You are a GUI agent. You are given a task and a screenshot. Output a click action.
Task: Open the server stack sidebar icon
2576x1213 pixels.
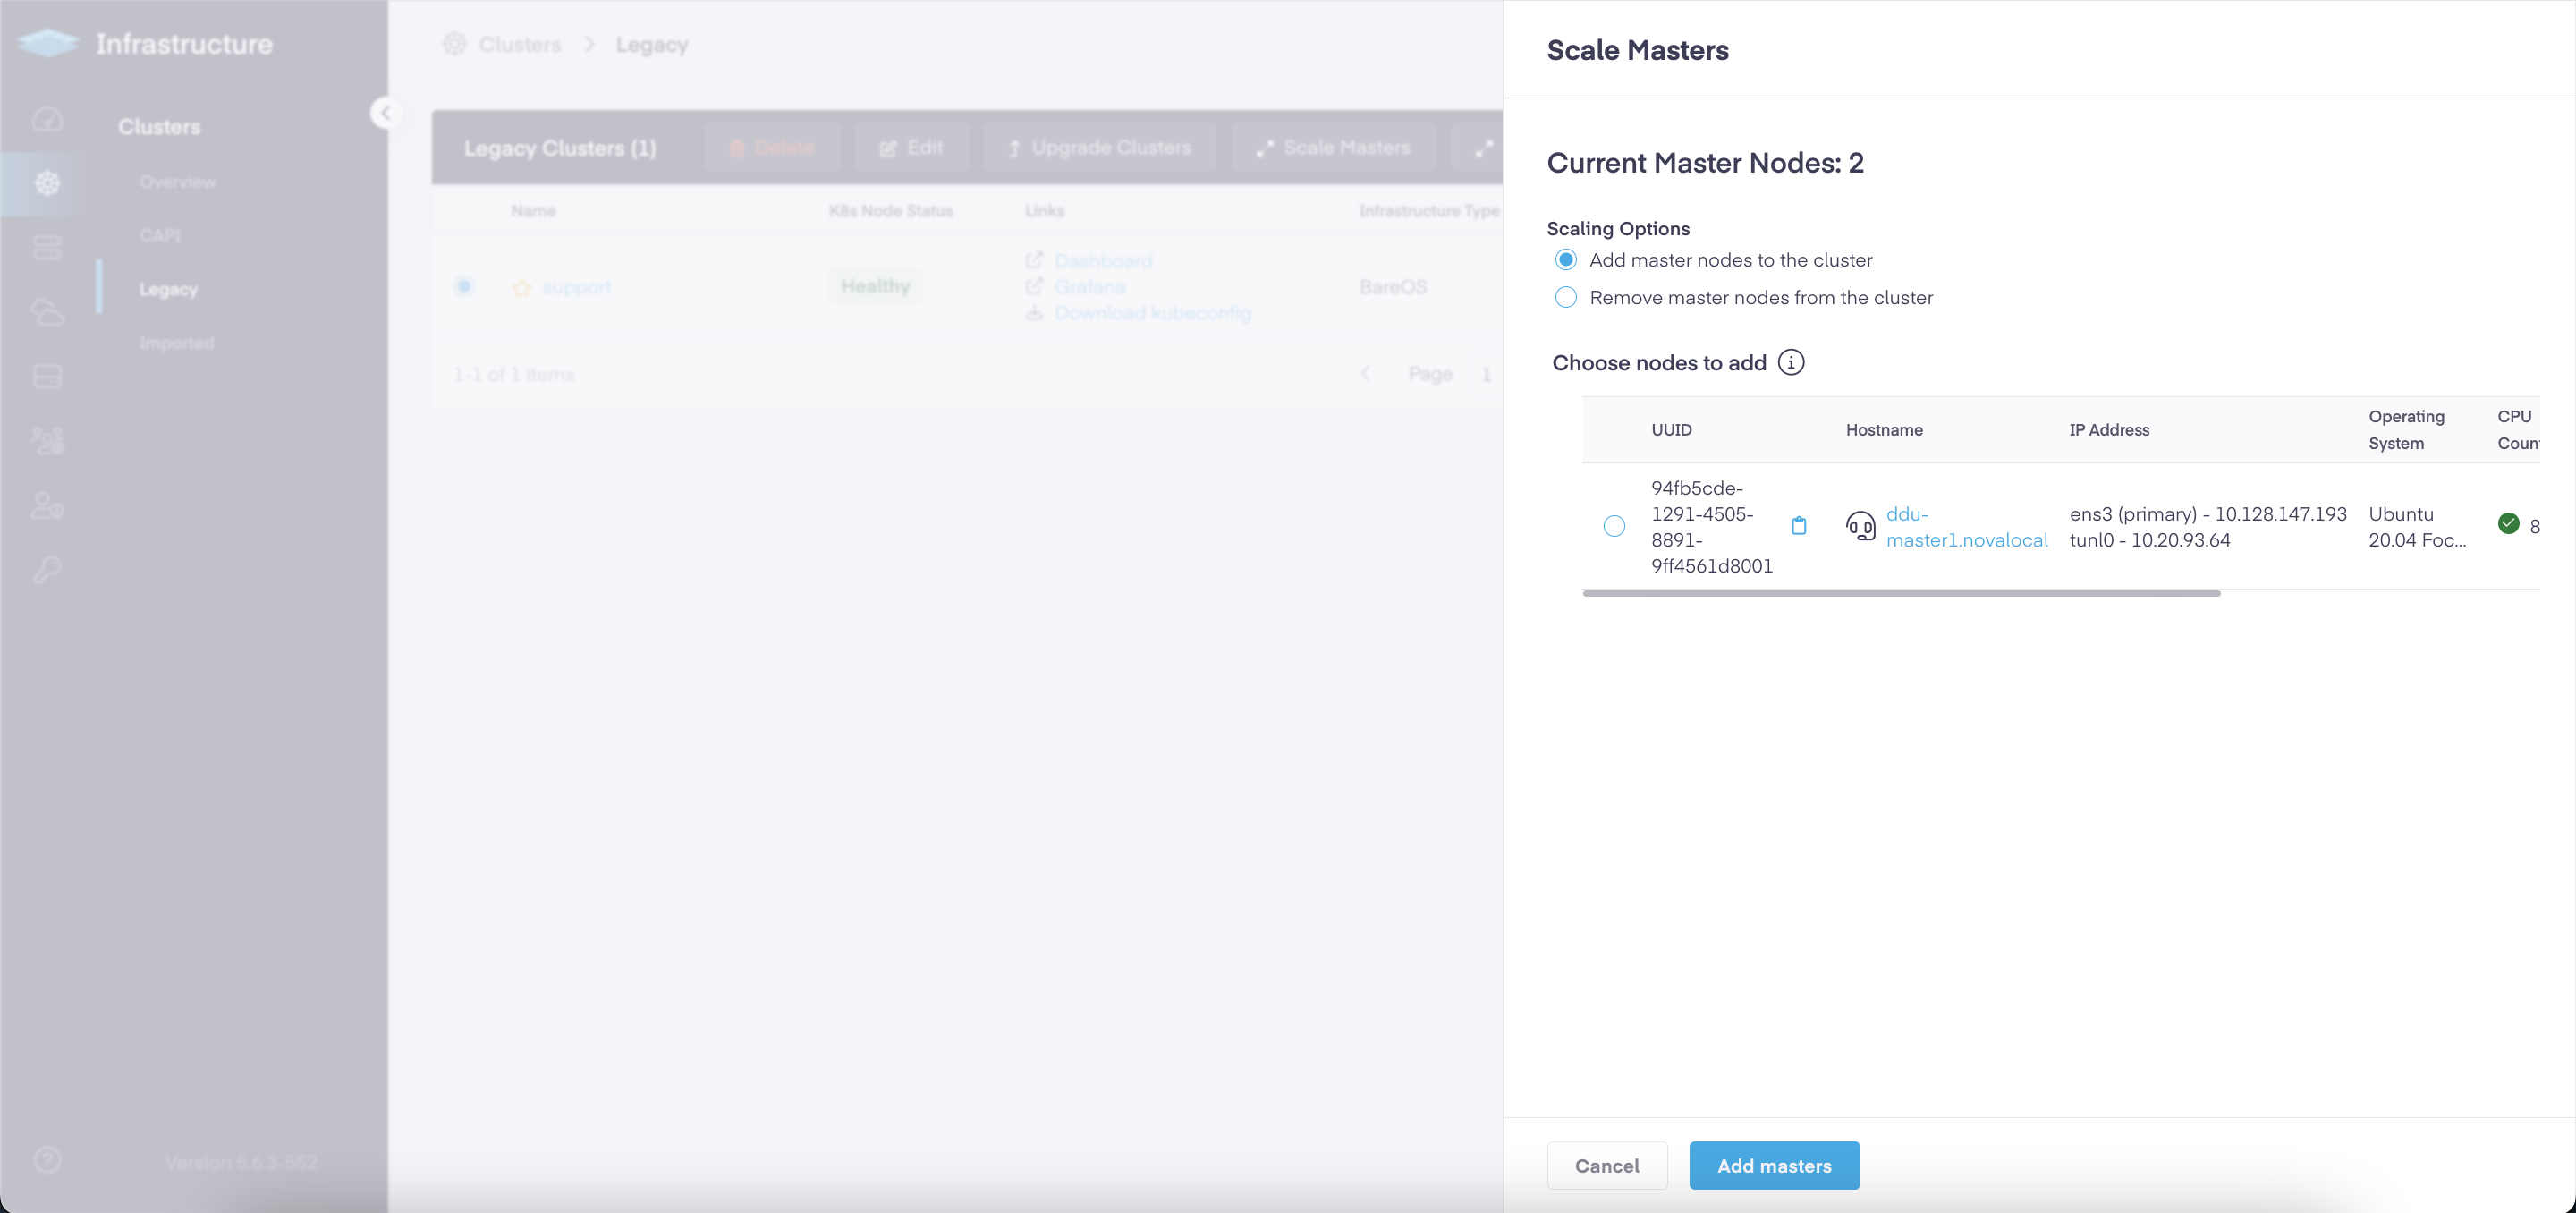tap(47, 247)
